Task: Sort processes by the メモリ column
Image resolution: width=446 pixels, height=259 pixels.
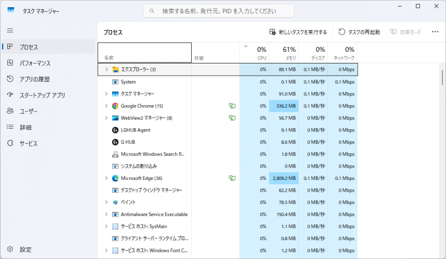Action: coord(284,53)
